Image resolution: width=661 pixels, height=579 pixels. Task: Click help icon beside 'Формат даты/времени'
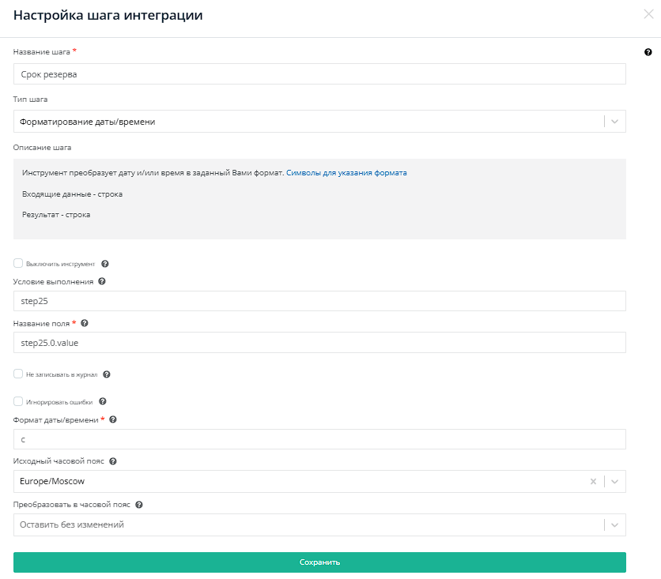[x=113, y=419]
